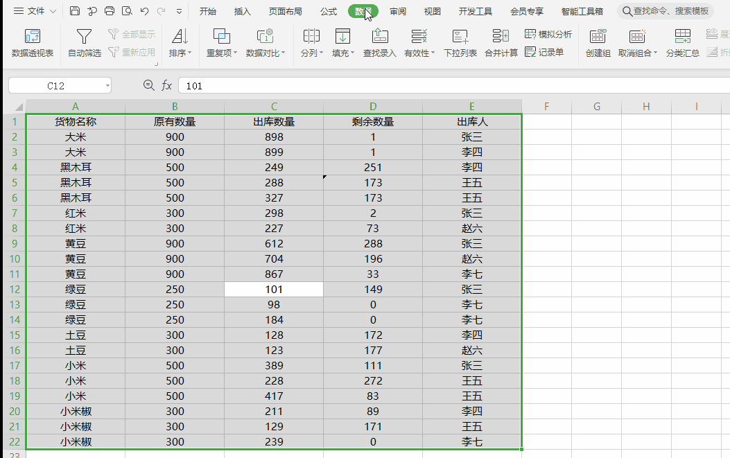Switch to the 公式 tab
Viewport: 730px width, 458px height.
(x=328, y=11)
